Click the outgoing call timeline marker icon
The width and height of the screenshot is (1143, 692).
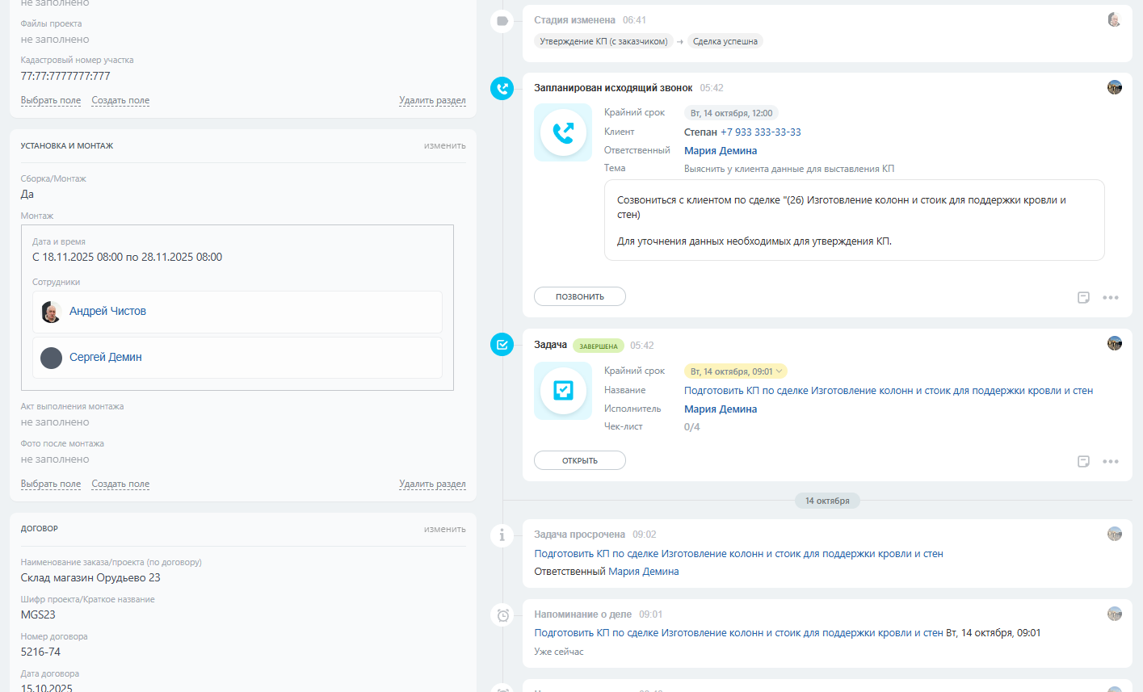(502, 88)
